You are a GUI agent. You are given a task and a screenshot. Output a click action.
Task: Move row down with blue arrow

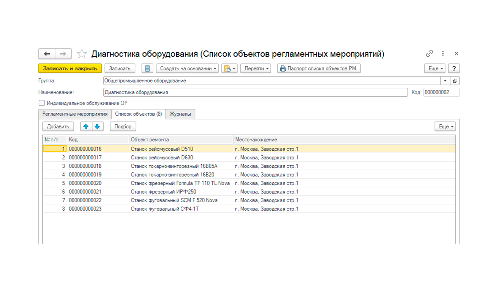point(97,126)
